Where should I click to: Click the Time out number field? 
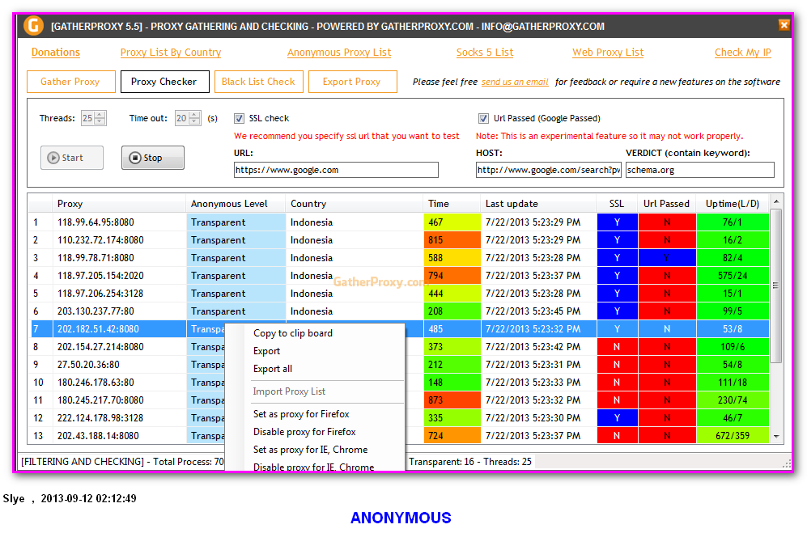tap(182, 118)
